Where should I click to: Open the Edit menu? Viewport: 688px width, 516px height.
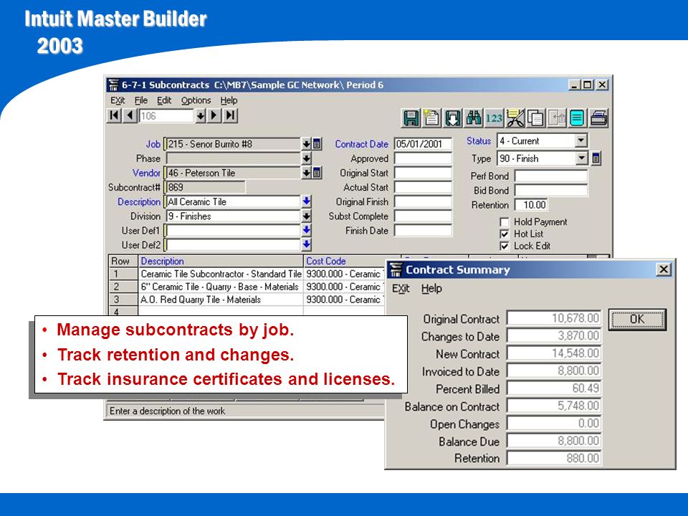tap(164, 100)
